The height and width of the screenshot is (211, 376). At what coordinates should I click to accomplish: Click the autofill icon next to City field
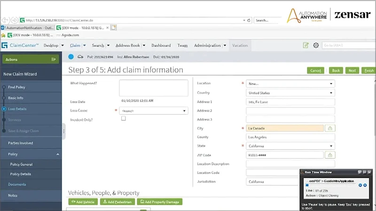tap(330, 128)
